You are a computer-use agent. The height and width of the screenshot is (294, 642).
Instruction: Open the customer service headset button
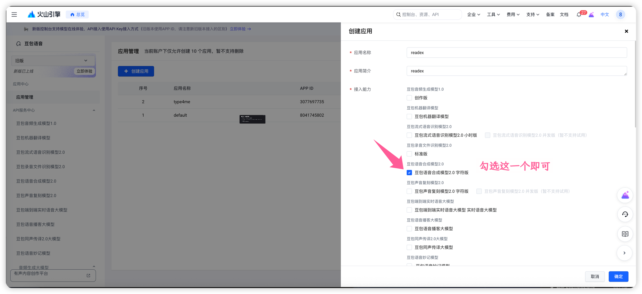pos(625,214)
